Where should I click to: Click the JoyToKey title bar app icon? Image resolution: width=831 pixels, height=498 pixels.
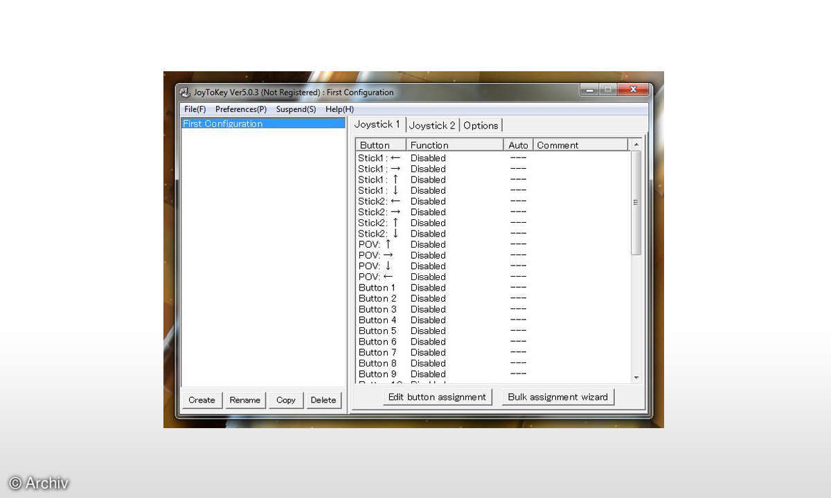coord(185,93)
